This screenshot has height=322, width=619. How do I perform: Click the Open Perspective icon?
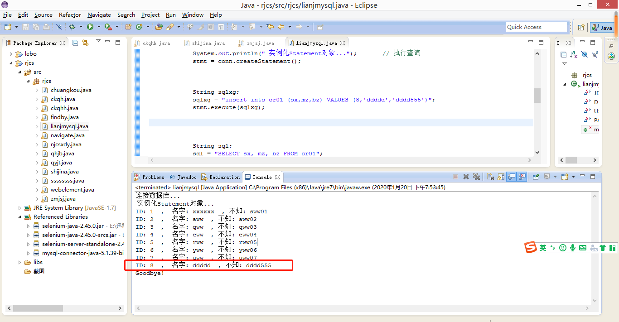click(581, 28)
